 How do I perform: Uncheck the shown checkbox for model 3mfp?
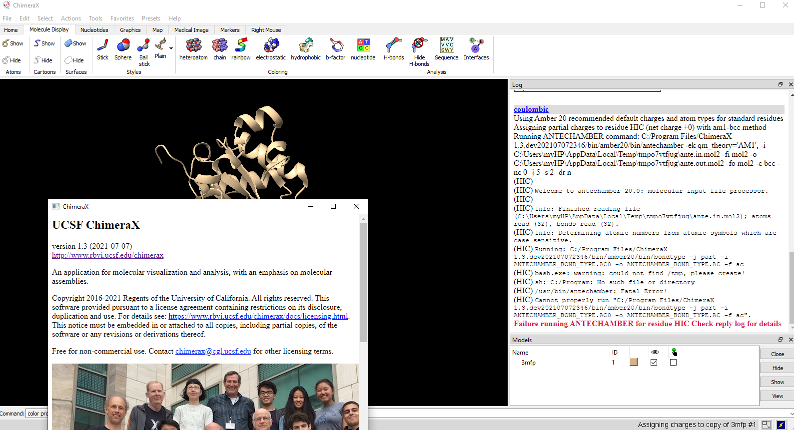[654, 363]
